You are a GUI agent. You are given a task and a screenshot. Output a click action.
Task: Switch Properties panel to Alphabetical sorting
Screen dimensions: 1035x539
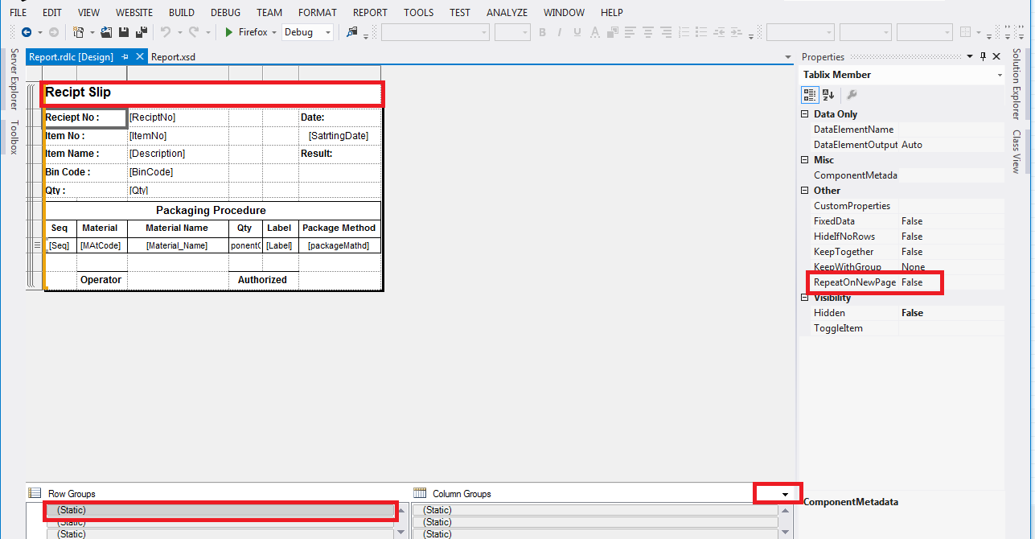tap(828, 94)
